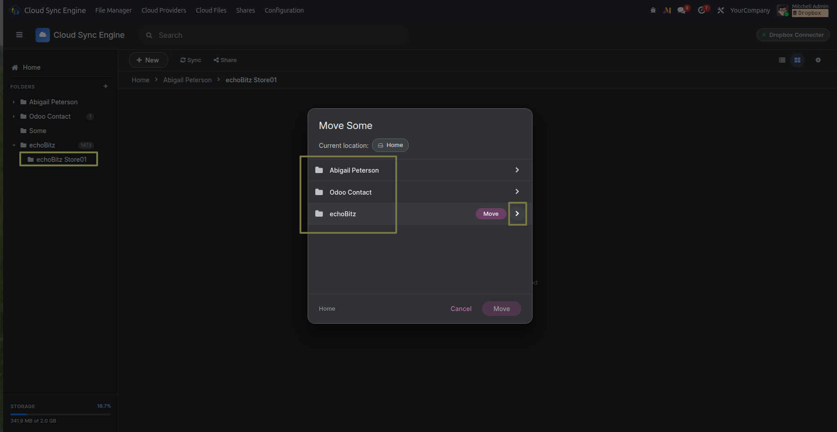837x432 pixels.
Task: Open the messages chat icon with badge
Action: 682,10
